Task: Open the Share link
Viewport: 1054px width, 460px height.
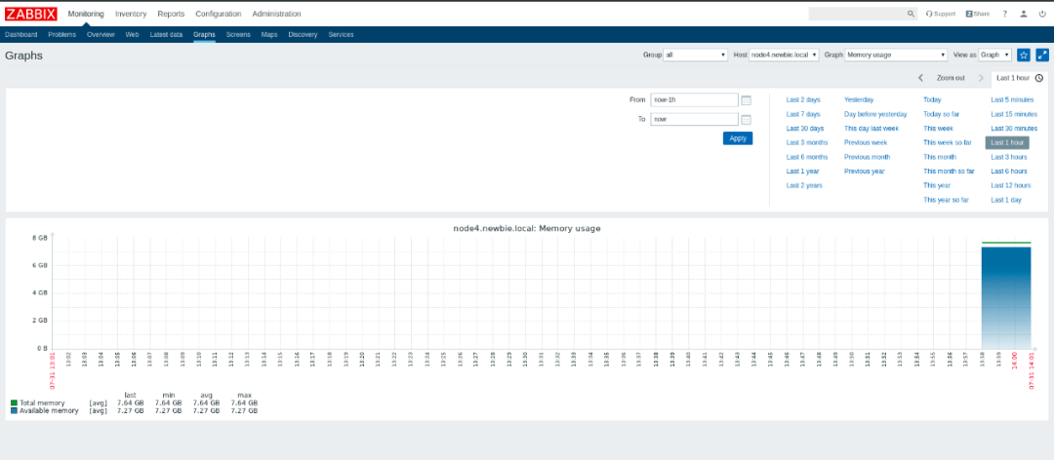Action: (977, 14)
